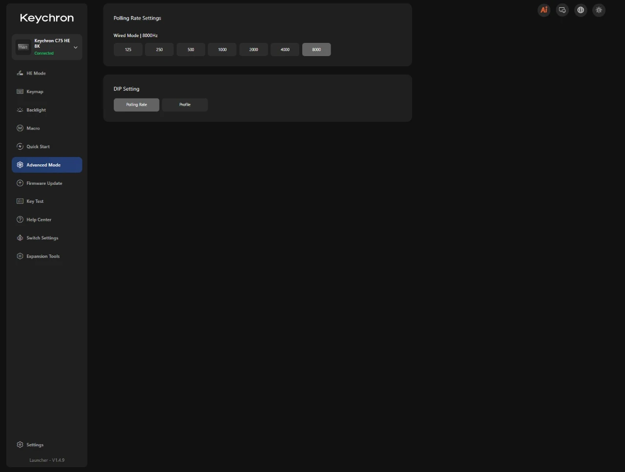Click the Keychron logo

coord(47,18)
